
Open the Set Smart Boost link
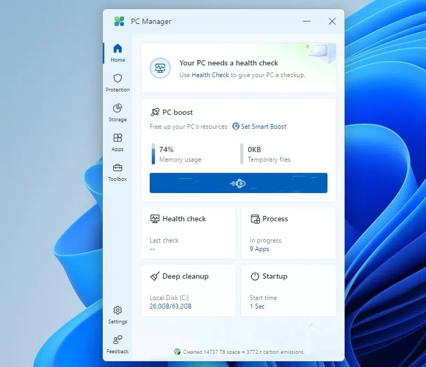[x=263, y=127]
